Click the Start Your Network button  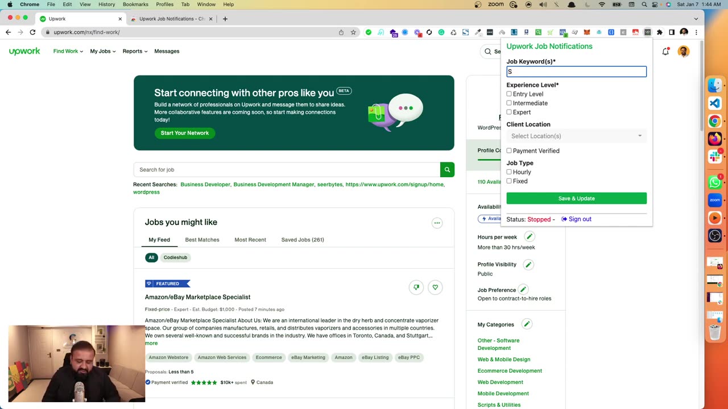[184, 133]
